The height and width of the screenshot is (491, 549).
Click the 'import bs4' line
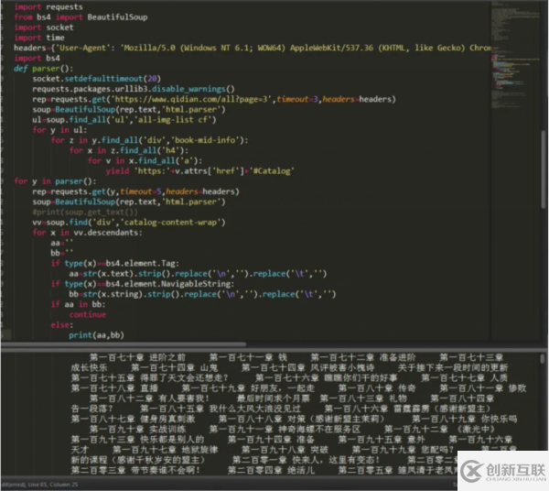click(x=37, y=59)
